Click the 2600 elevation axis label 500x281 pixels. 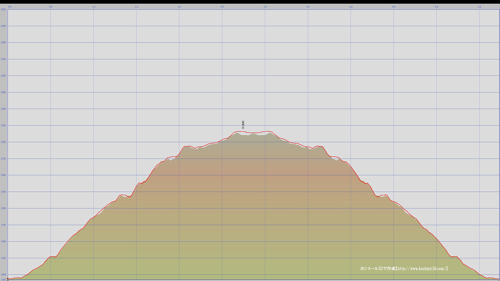tap(3, 76)
